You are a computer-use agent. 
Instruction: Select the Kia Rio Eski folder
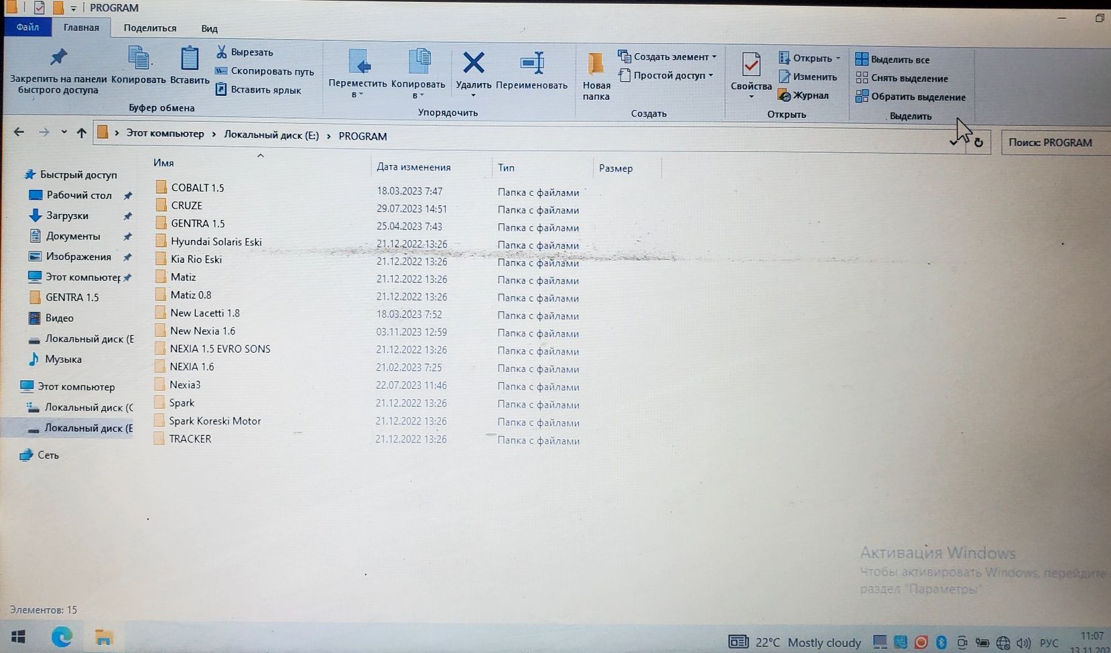click(188, 259)
